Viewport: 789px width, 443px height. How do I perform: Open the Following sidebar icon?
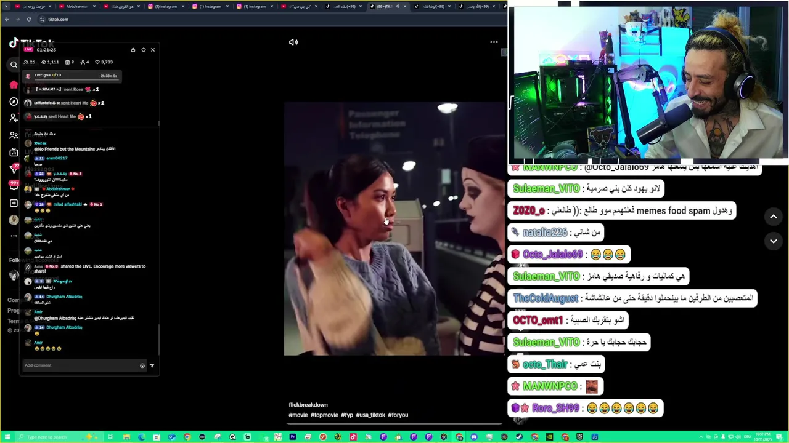point(14,118)
